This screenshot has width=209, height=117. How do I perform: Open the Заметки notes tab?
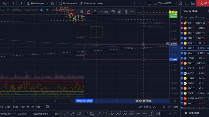point(23,114)
